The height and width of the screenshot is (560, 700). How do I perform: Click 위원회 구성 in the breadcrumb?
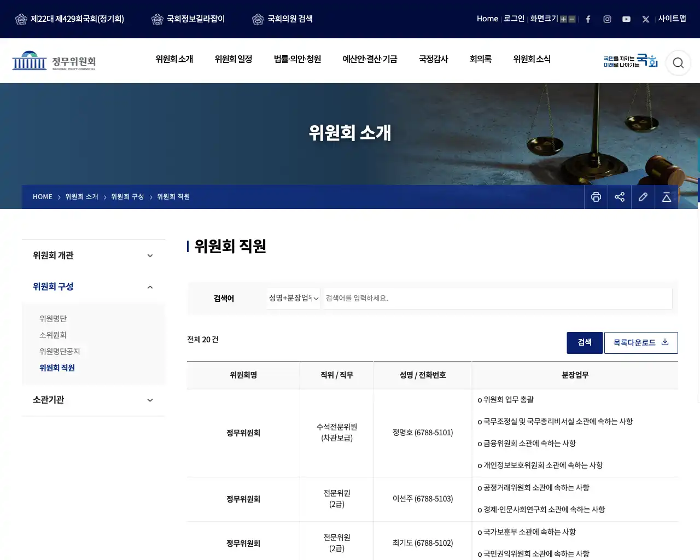tap(127, 197)
